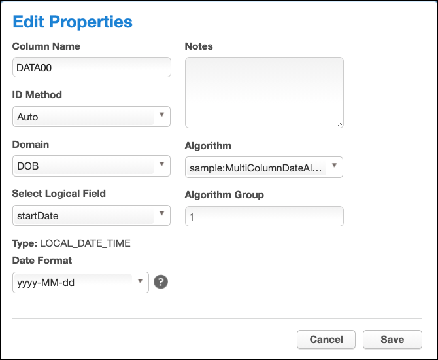Click the Algorithm Group input field

[x=264, y=217]
